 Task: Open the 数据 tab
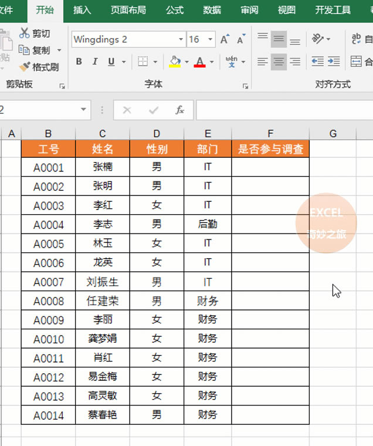[x=212, y=10]
